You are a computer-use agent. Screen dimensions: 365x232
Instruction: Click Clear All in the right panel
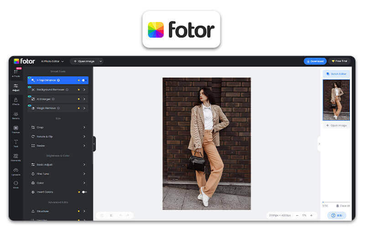[x=343, y=206]
